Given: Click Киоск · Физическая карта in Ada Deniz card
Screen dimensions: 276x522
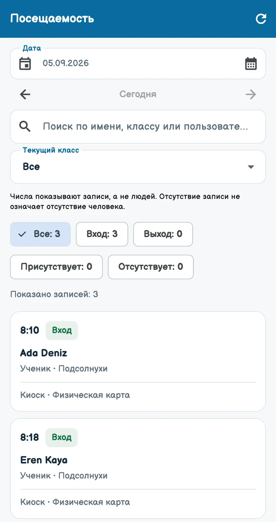Looking at the screenshot, I should tap(75, 395).
